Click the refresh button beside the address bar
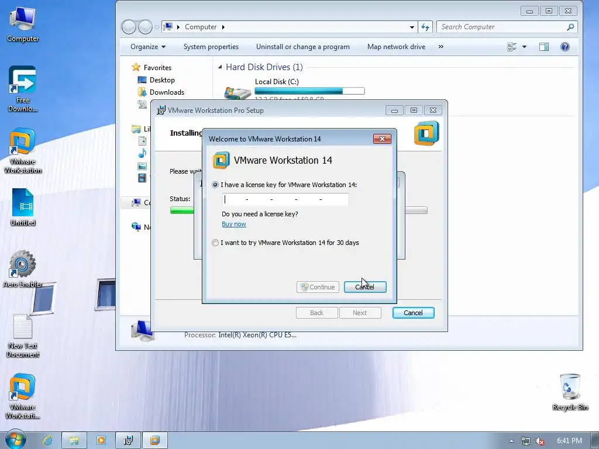Screen dimensions: 599x449 425,27
